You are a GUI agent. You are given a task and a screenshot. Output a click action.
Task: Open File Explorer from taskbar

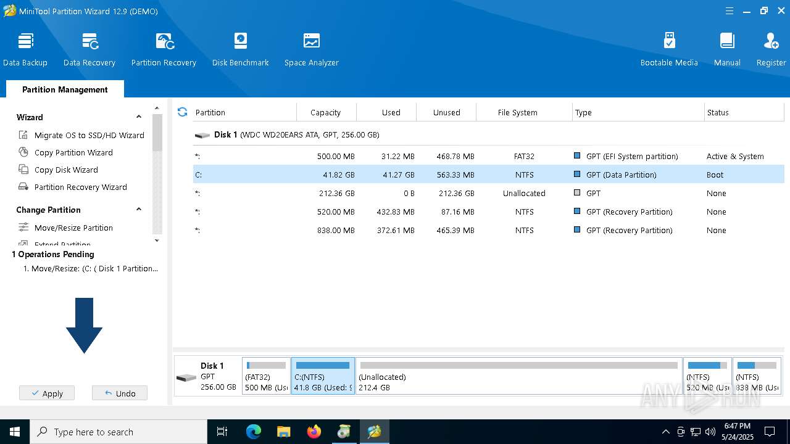284,432
